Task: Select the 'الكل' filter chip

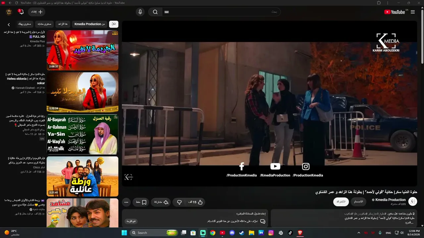Action: 114,24
